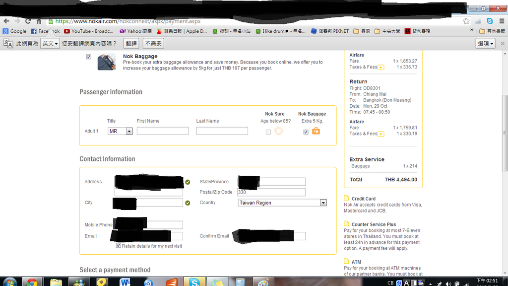Viewport: 508px width, 286px height.
Task: Open the 痞客邦 PIXNET bookmark
Action: click(330, 31)
